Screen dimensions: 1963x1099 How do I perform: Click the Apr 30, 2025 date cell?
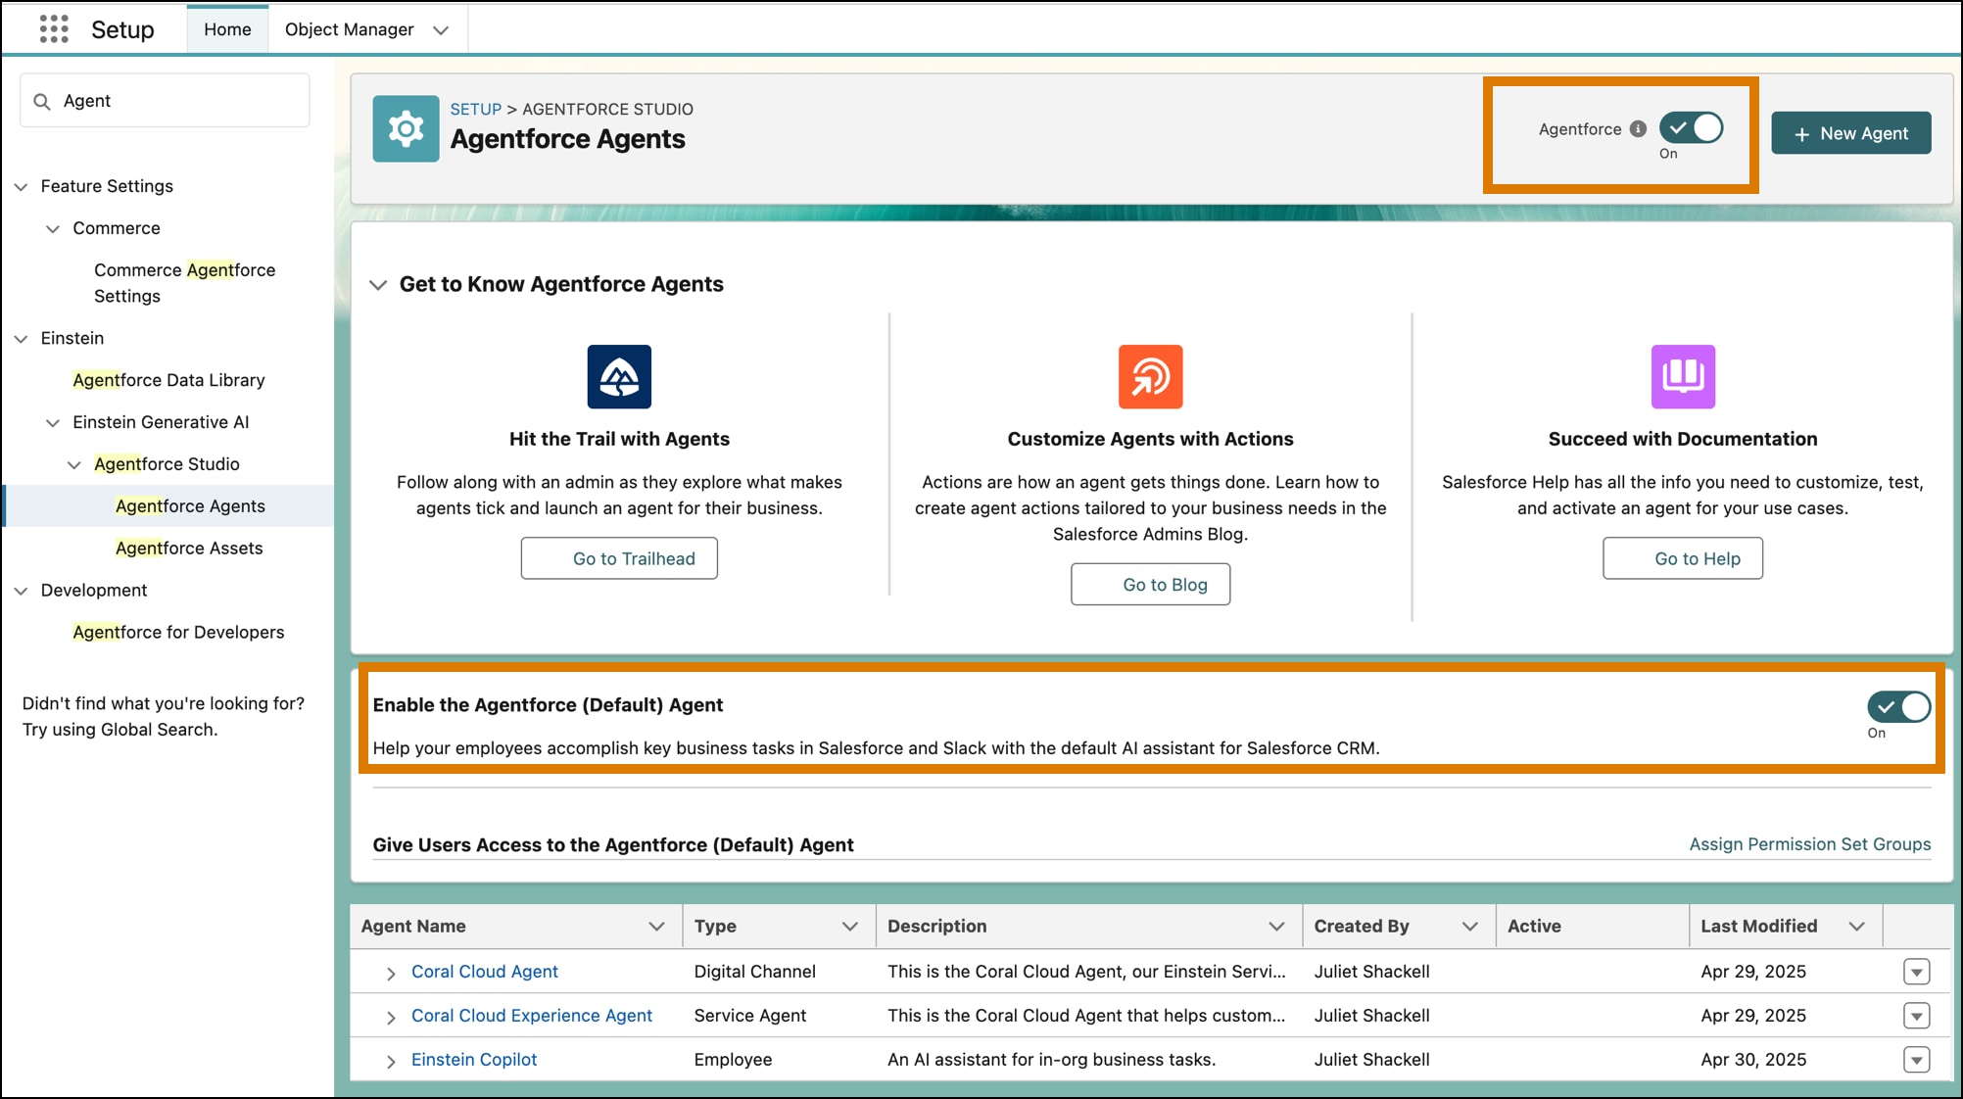1753,1060
